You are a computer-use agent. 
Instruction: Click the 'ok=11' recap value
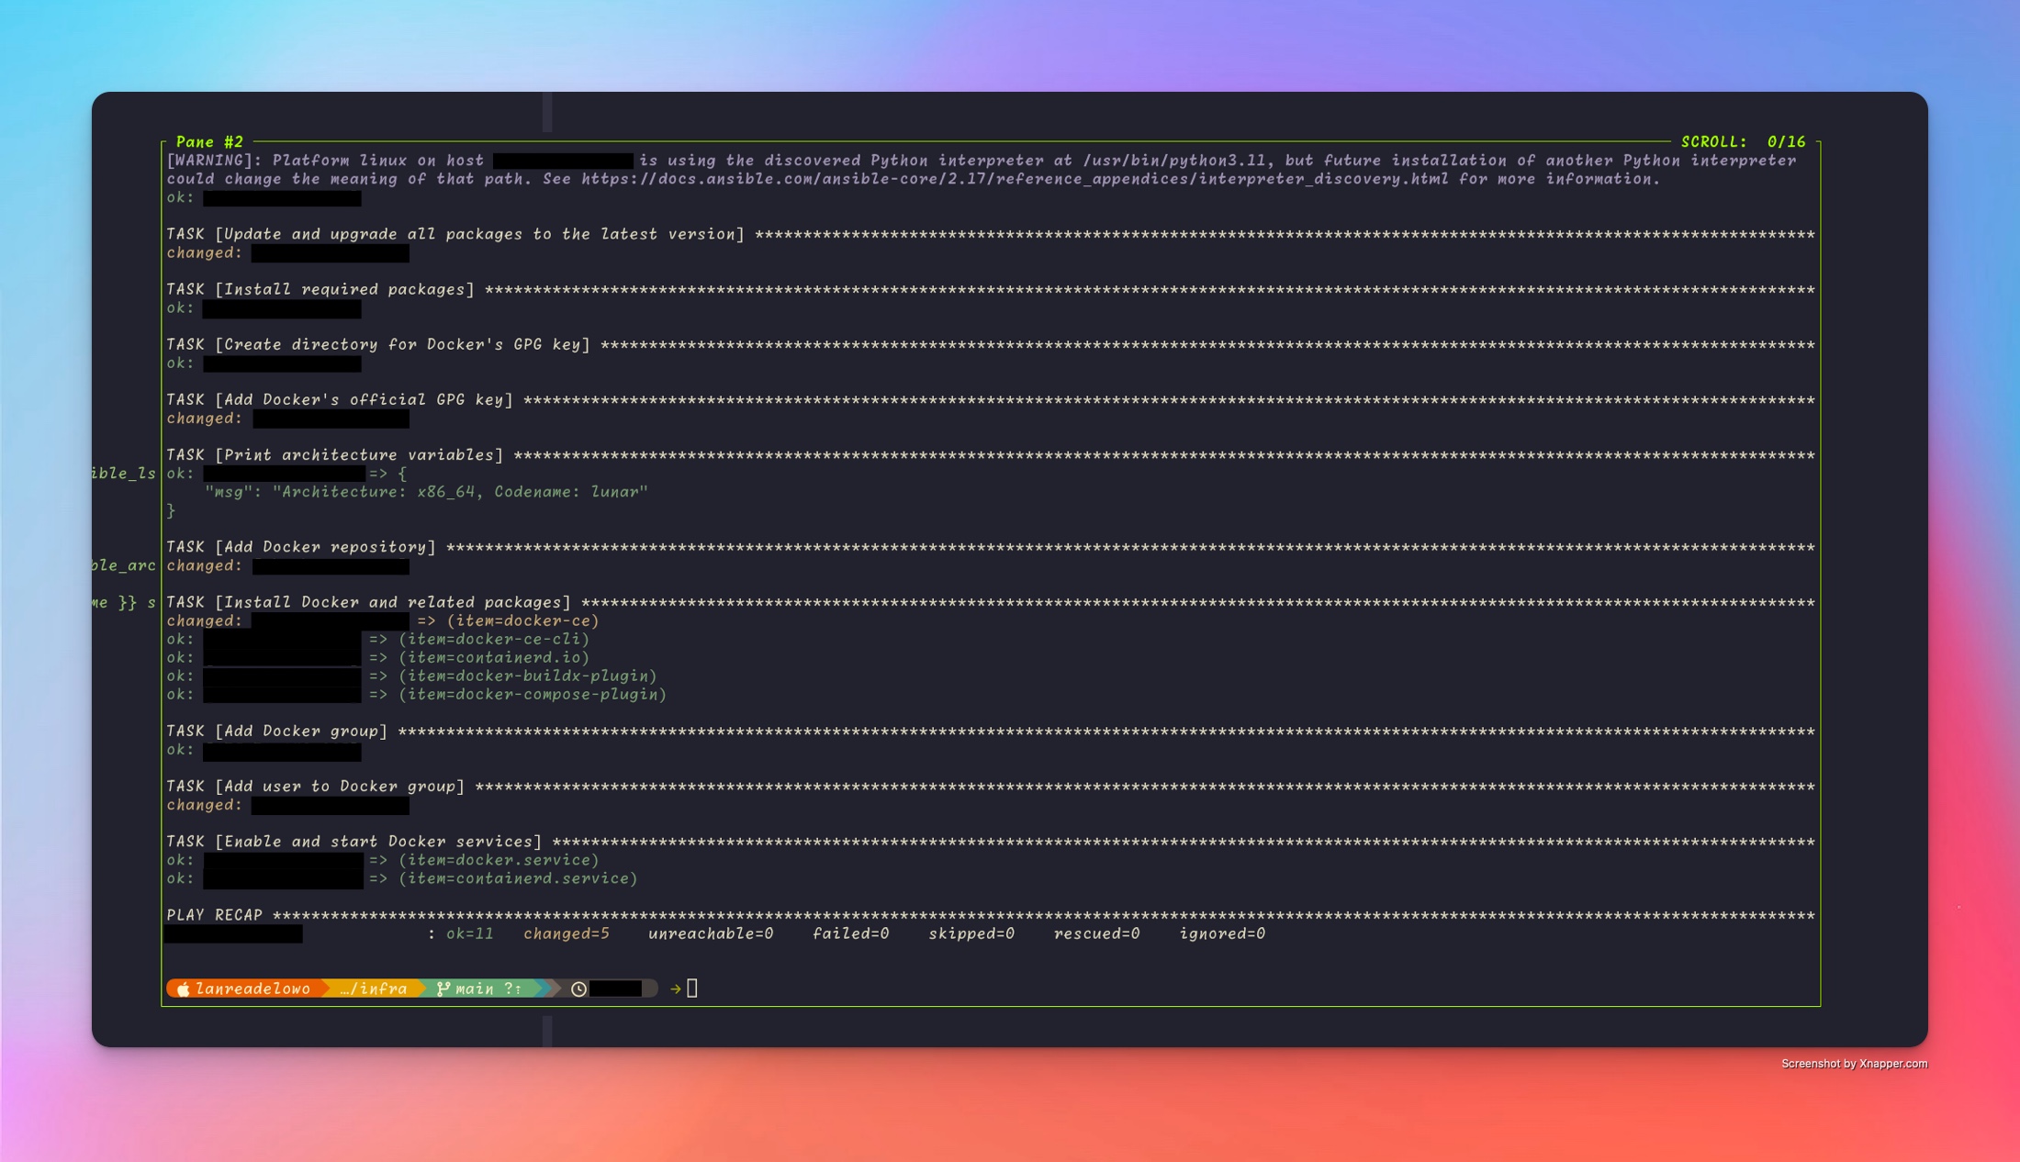[470, 933]
